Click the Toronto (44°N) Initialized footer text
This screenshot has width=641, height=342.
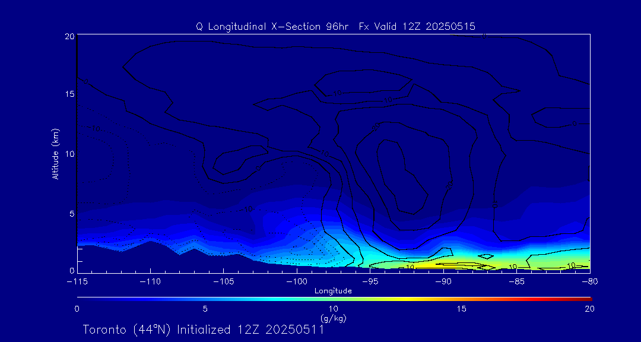[x=203, y=330]
